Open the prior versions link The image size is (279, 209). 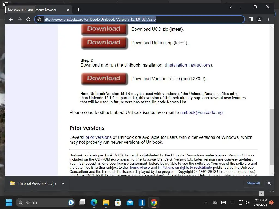pyautogui.click(x=98, y=137)
